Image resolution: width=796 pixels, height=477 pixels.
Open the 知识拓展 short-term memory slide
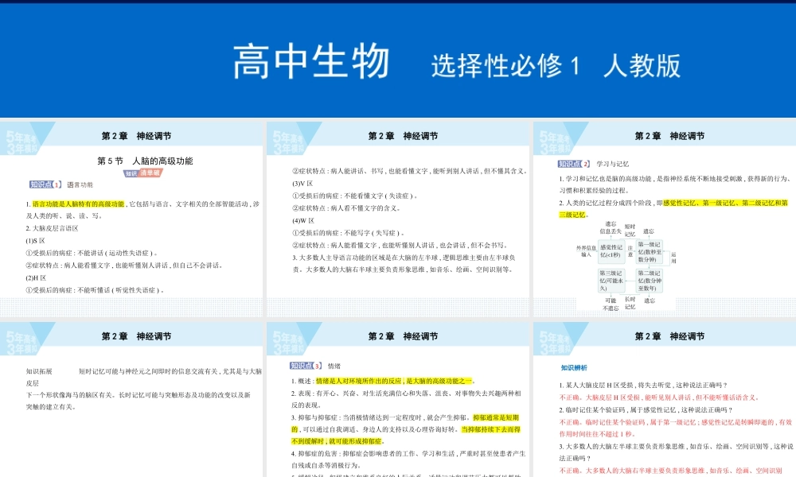(131, 399)
